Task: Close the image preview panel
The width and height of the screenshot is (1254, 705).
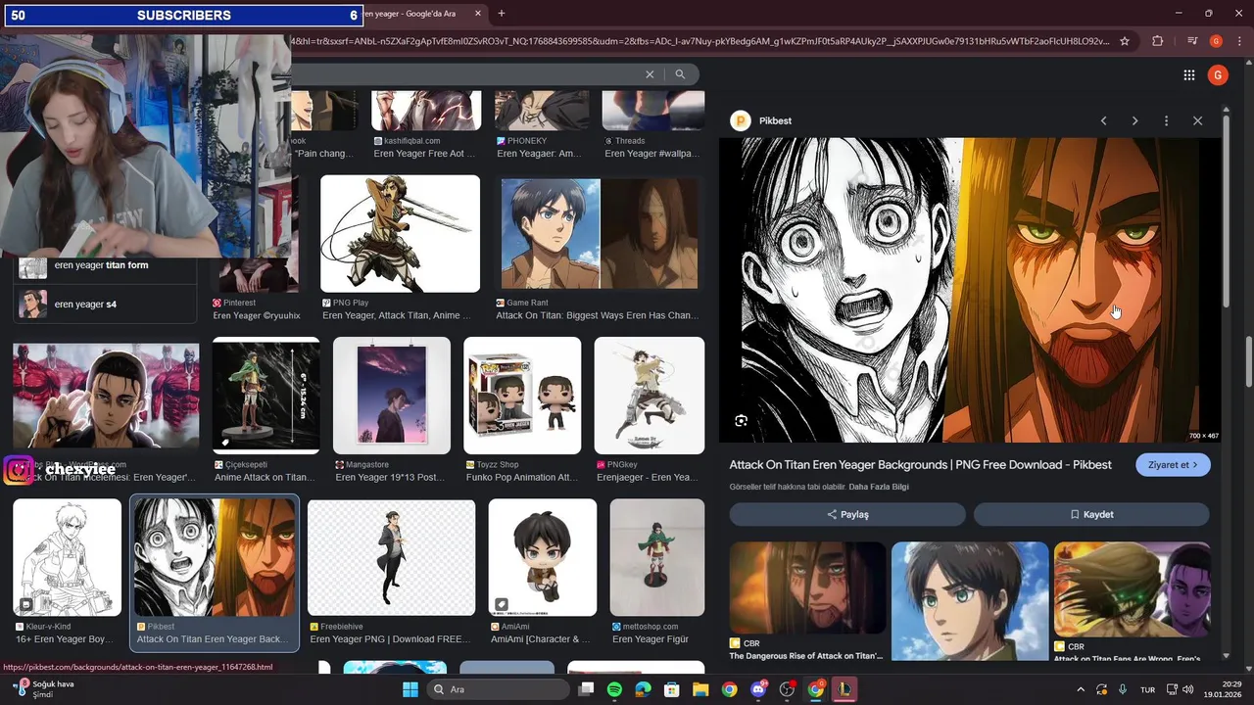Action: click(1197, 120)
